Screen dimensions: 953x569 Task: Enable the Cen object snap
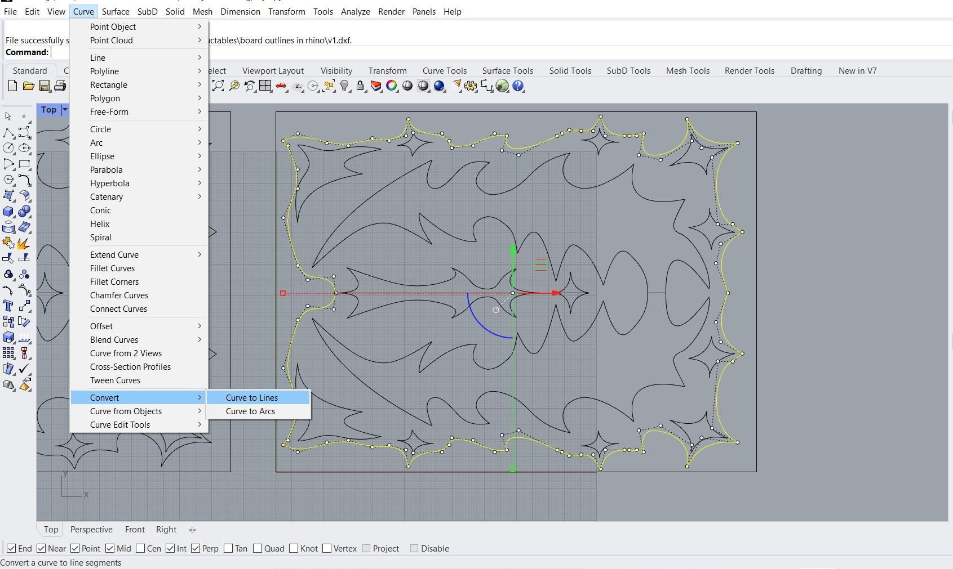click(141, 548)
